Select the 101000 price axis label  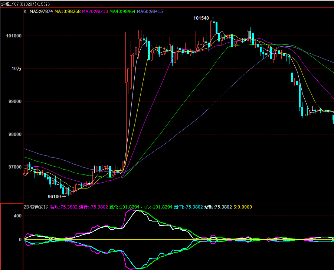pyautogui.click(x=14, y=36)
